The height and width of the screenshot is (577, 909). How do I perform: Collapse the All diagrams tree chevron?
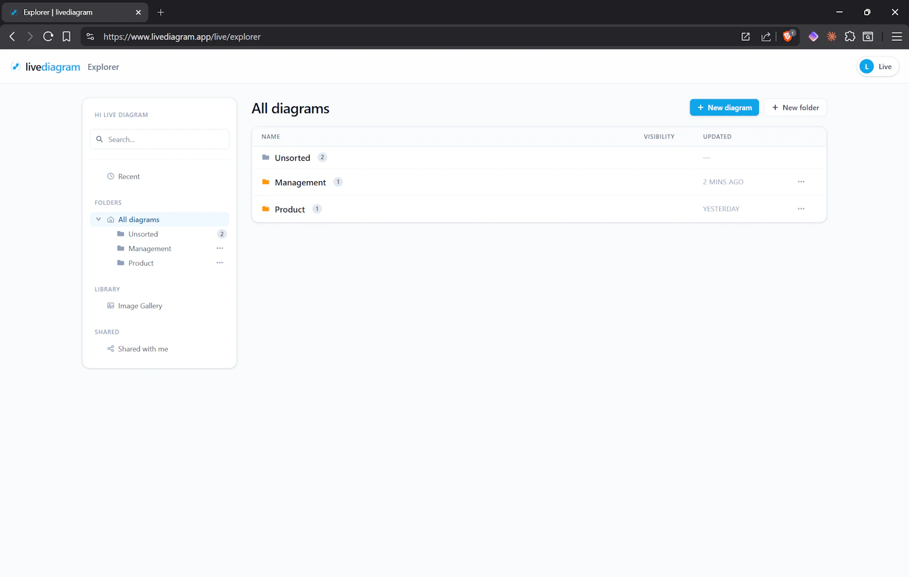[98, 219]
